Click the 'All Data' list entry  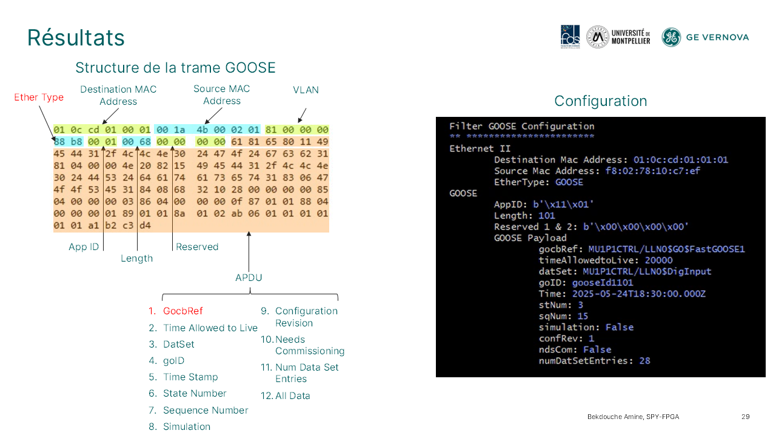pos(292,395)
